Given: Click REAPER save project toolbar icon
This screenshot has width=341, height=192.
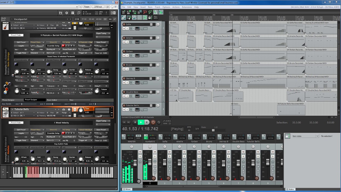Looking at the screenshot, I should pos(134,12).
